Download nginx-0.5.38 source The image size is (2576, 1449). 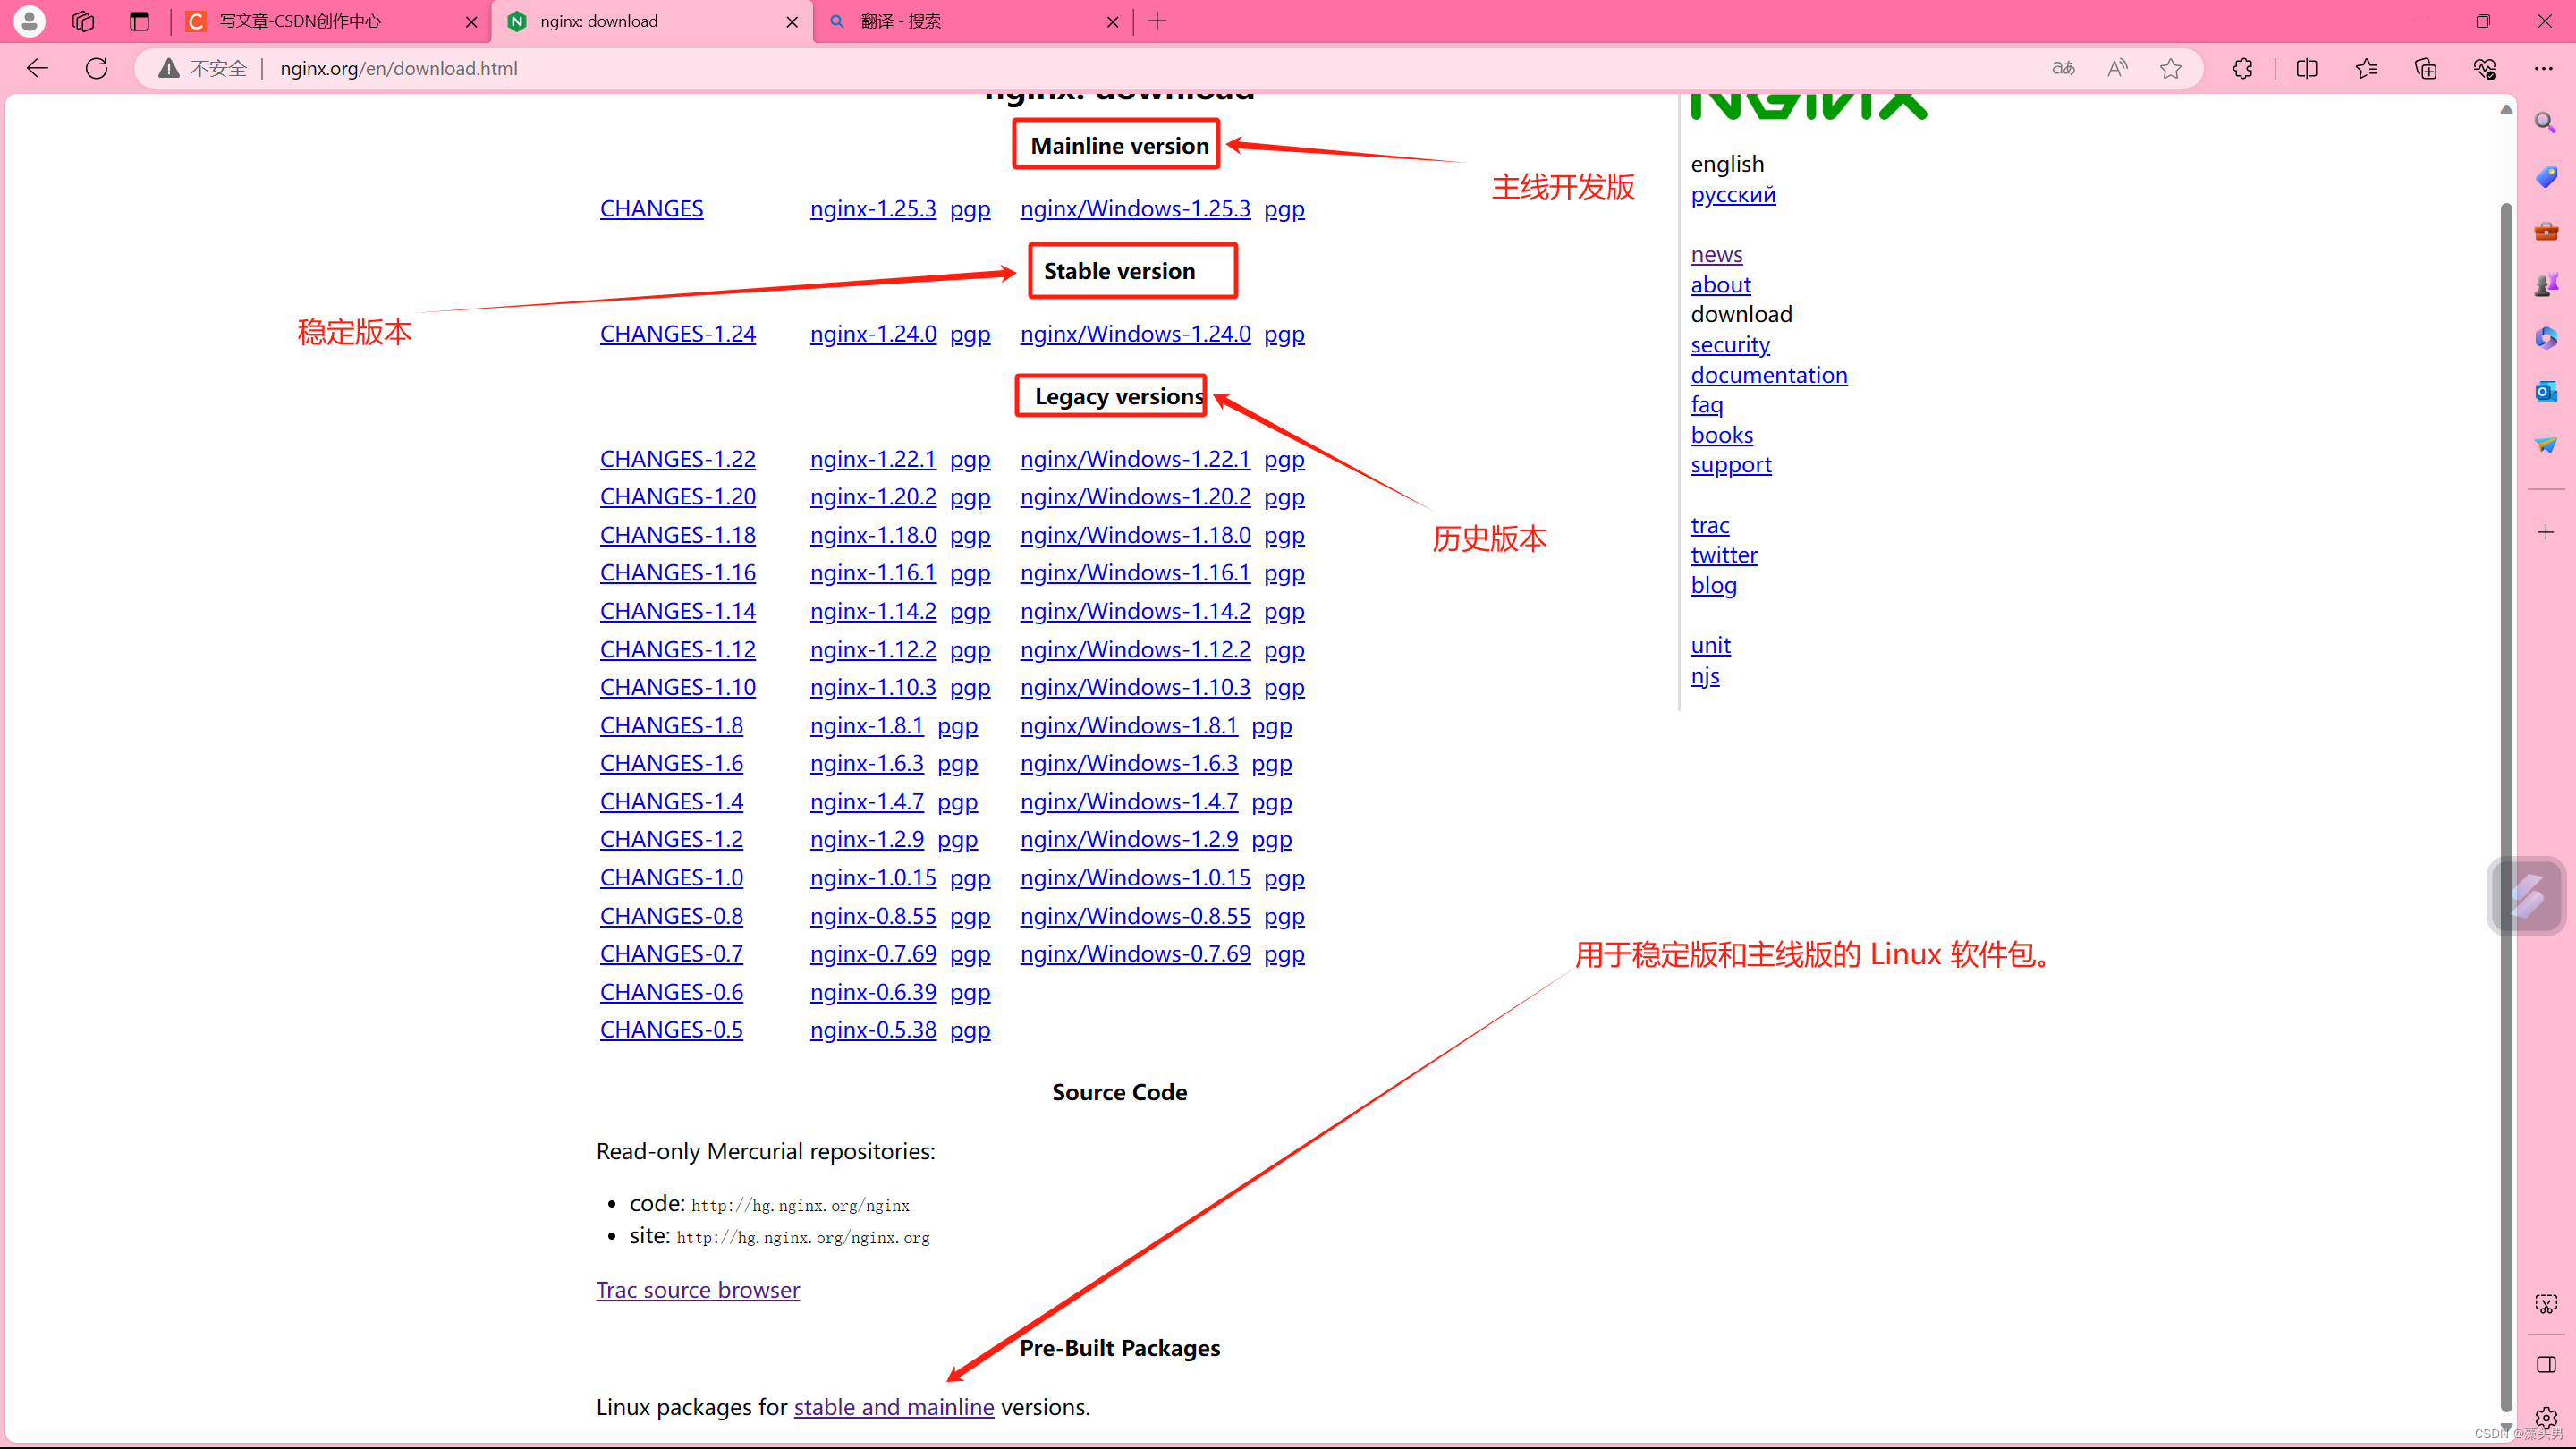(873, 1030)
